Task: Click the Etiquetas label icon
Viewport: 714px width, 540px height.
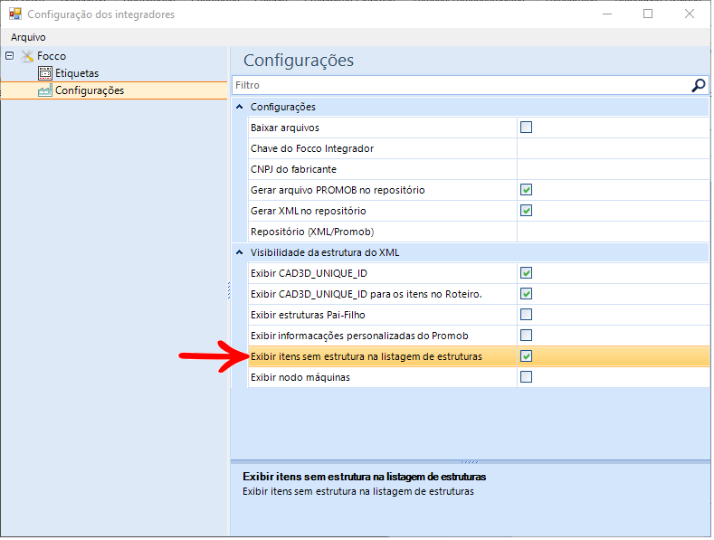Action: coord(45,73)
